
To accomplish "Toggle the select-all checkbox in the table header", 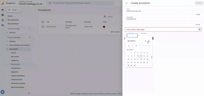I will pos(43,22).
